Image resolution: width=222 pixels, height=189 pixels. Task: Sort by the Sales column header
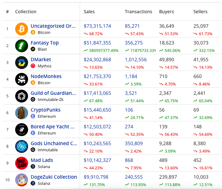pyautogui.click(x=89, y=12)
